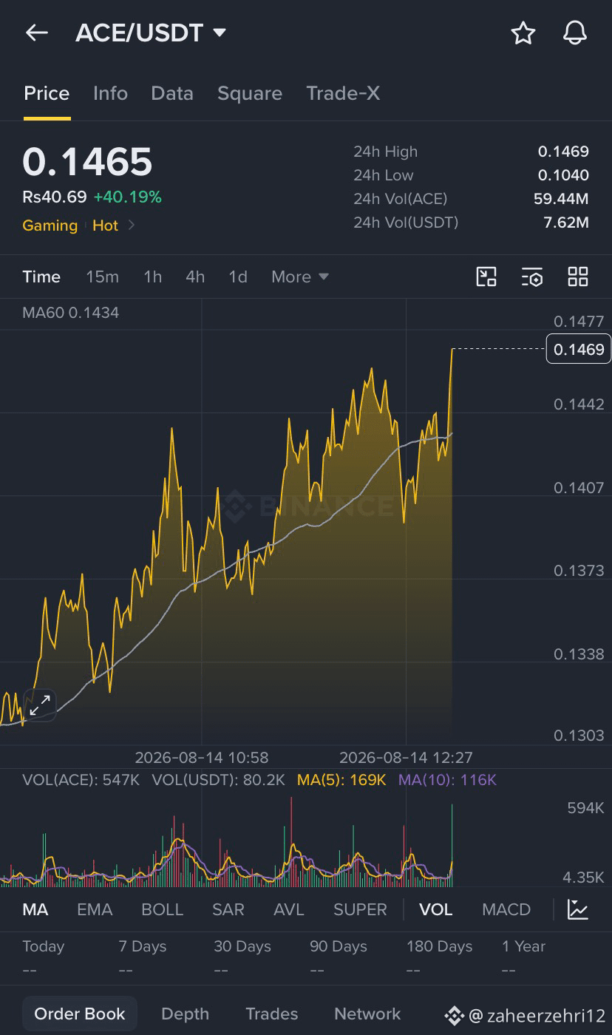
Task: Select the 1 Year performance column
Action: click(523, 957)
